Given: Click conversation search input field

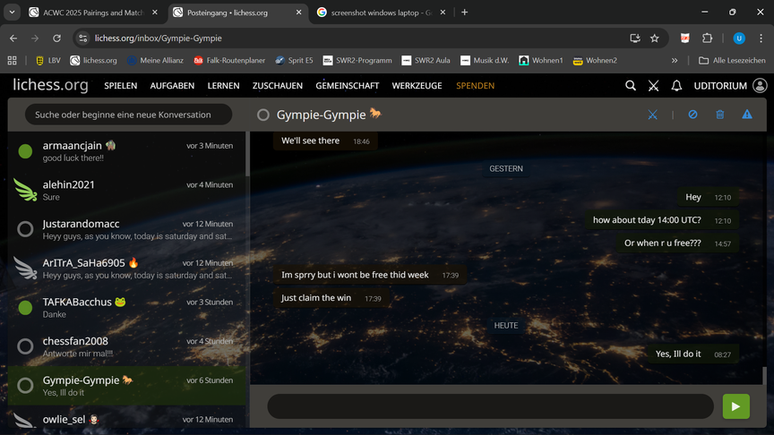Looking at the screenshot, I should (x=128, y=115).
